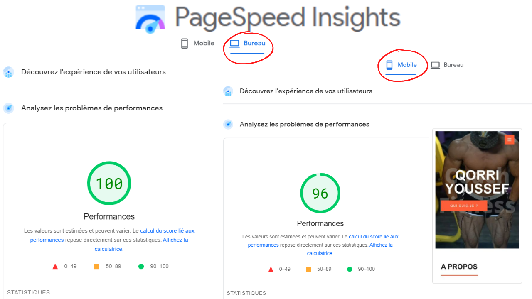532x299 pixels.
Task: Click the QORRI YOUSSEF site preview thumbnail
Action: [477, 189]
